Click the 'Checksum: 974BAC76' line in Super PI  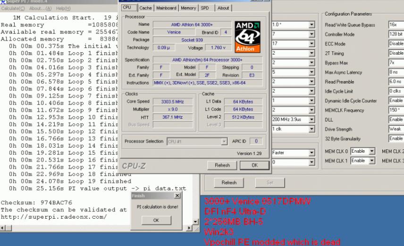[36, 203]
